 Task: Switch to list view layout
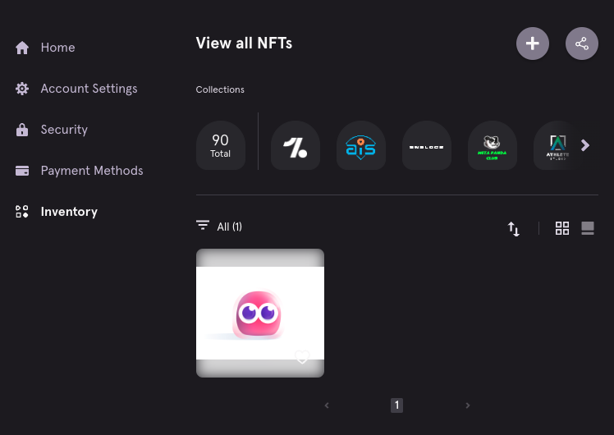pos(588,228)
